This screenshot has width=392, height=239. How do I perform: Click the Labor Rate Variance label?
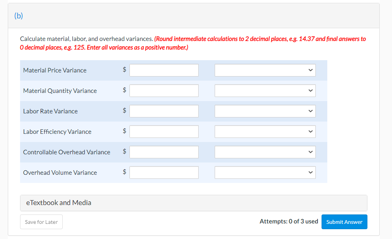(50, 111)
